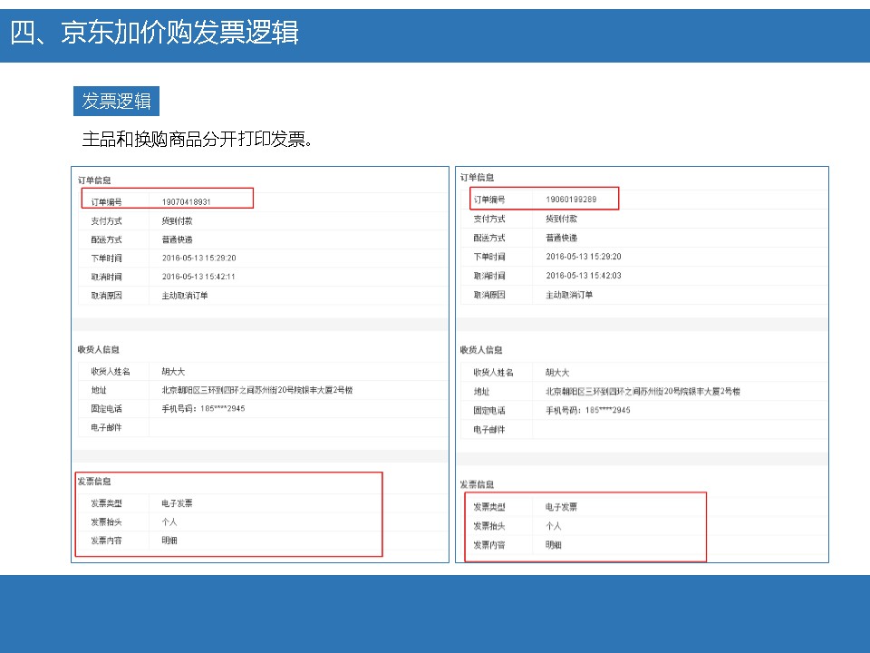Click 收货人信息 heading in left panel
870x653 pixels.
coord(98,349)
